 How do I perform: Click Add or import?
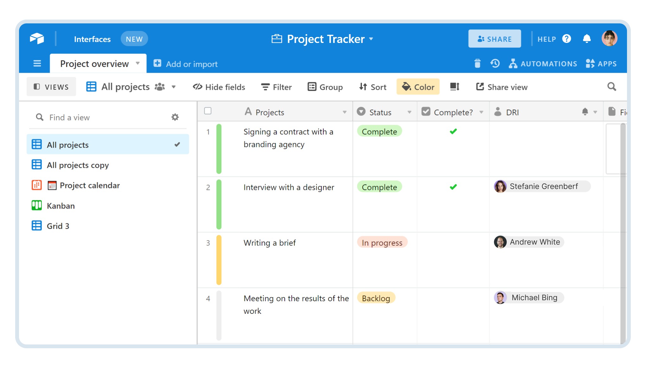(x=186, y=64)
